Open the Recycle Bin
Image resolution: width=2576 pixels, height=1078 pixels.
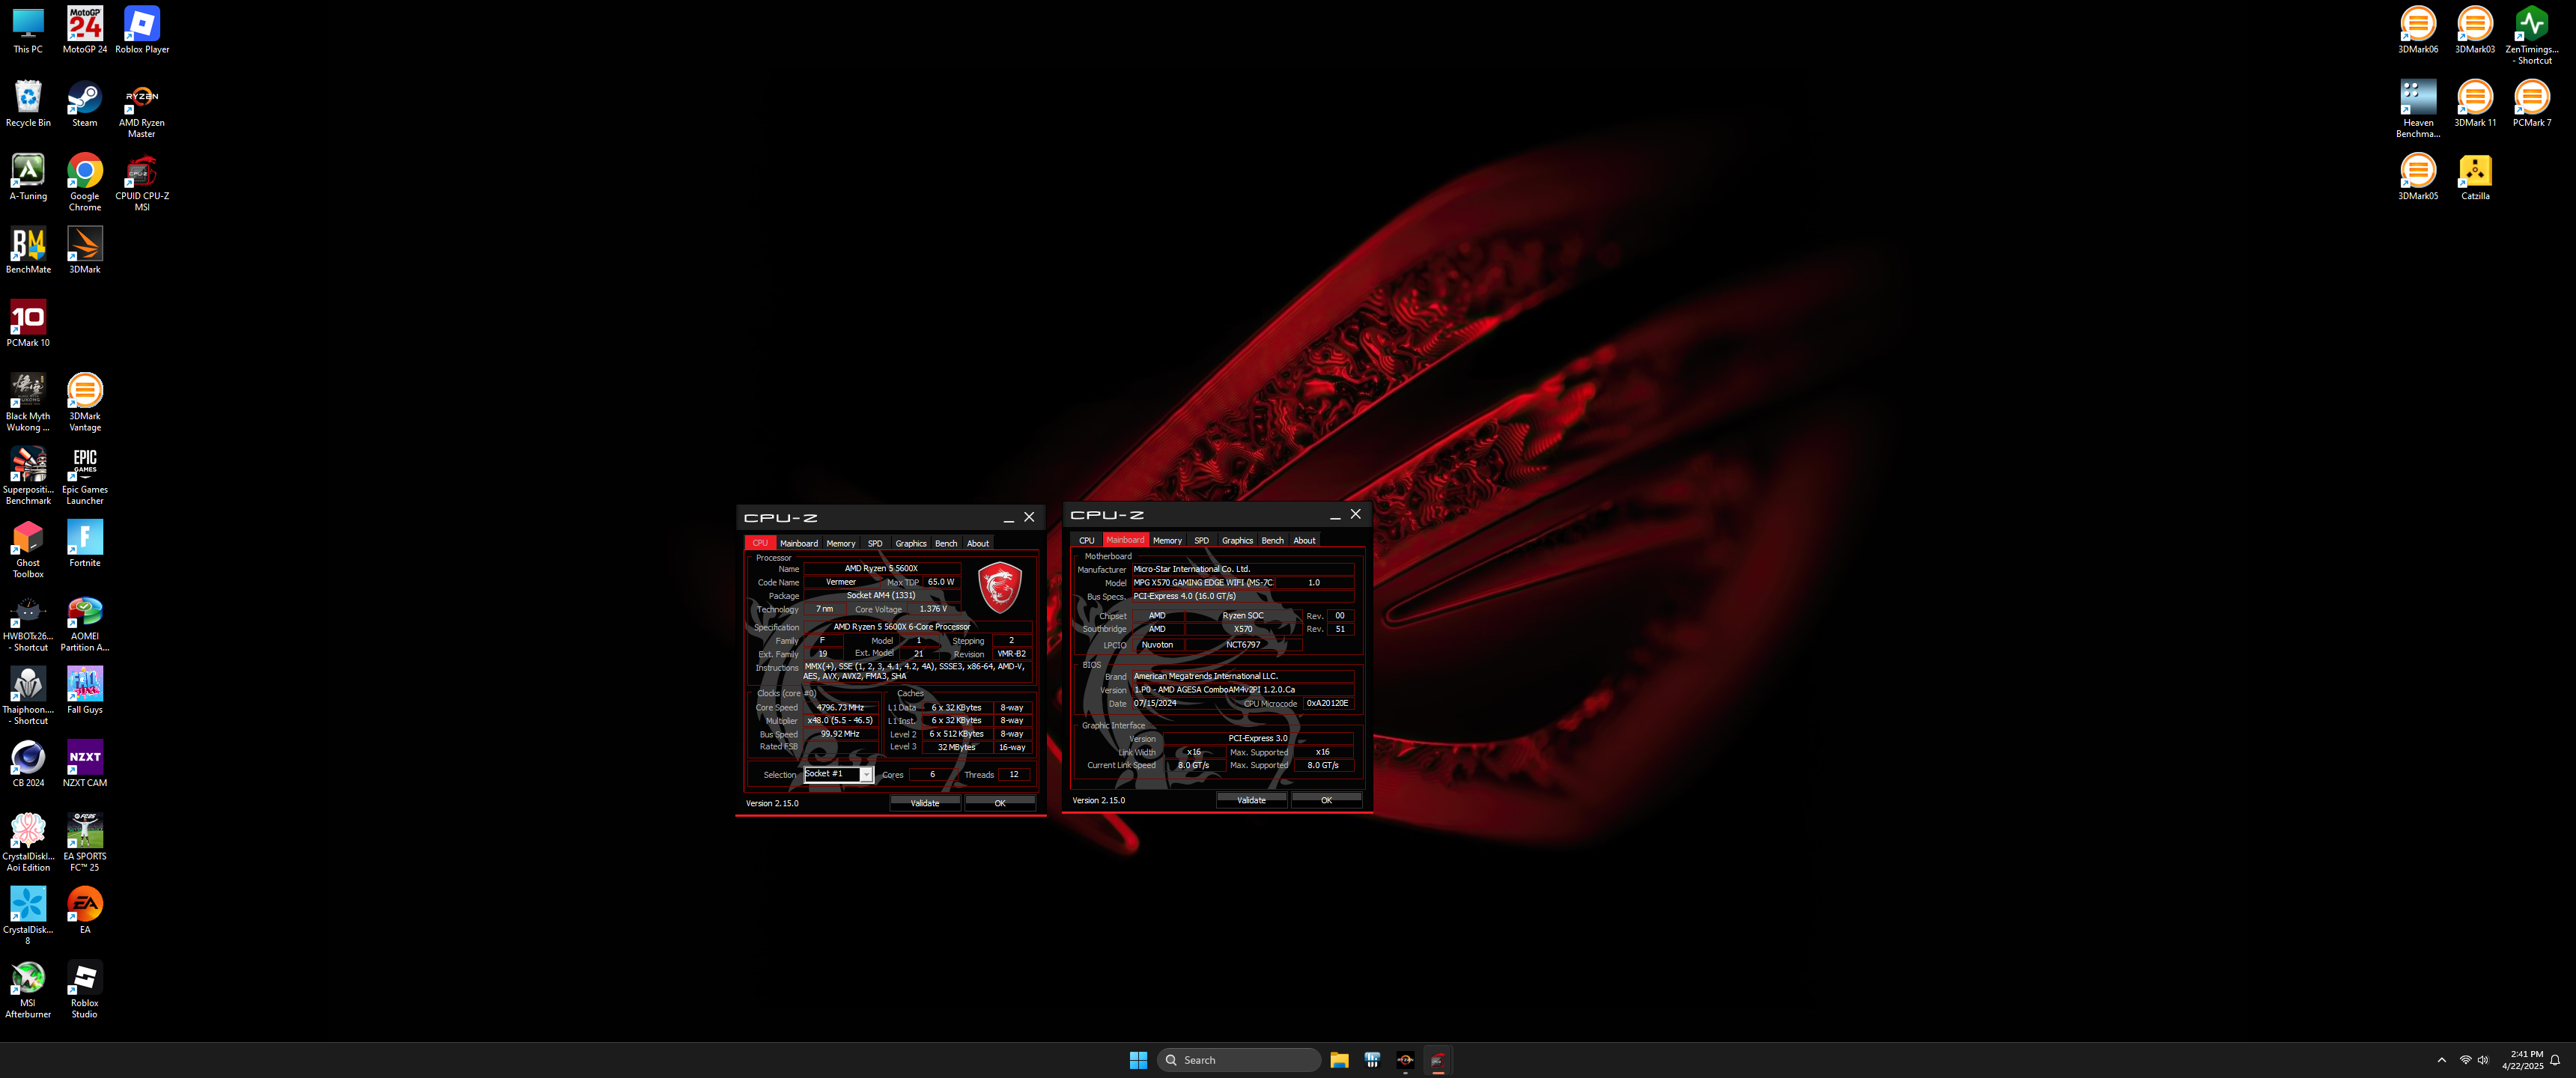click(28, 104)
